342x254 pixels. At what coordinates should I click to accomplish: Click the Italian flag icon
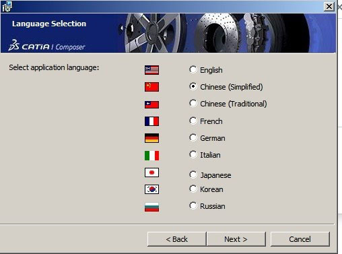(x=151, y=156)
